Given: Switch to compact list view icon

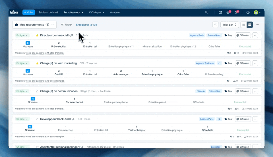Looking at the screenshot, I should [x=244, y=25].
